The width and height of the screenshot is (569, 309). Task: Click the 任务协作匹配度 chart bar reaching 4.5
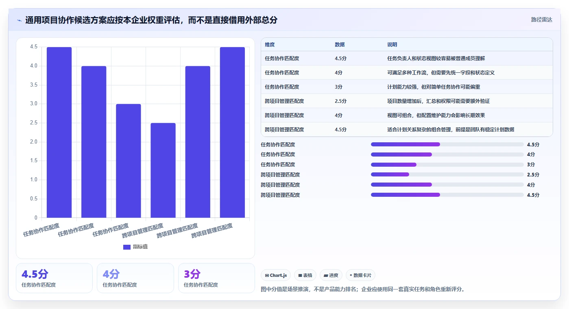tap(59, 133)
